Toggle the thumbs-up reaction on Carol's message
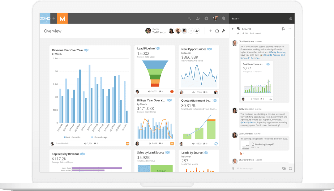The height and width of the screenshot is (191, 334). (x=241, y=153)
